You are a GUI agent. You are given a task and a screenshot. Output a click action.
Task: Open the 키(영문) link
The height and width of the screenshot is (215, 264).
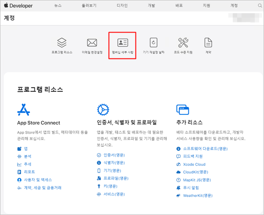coord(110,186)
